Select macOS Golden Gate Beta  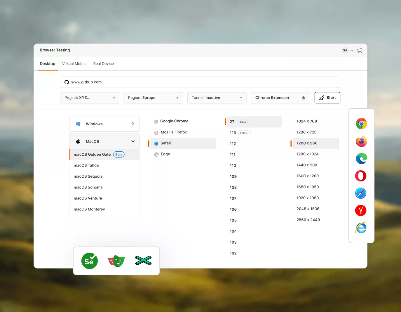[104, 155]
